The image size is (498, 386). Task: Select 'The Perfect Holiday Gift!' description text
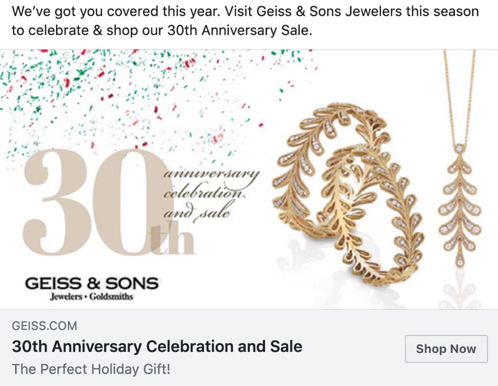(x=91, y=369)
